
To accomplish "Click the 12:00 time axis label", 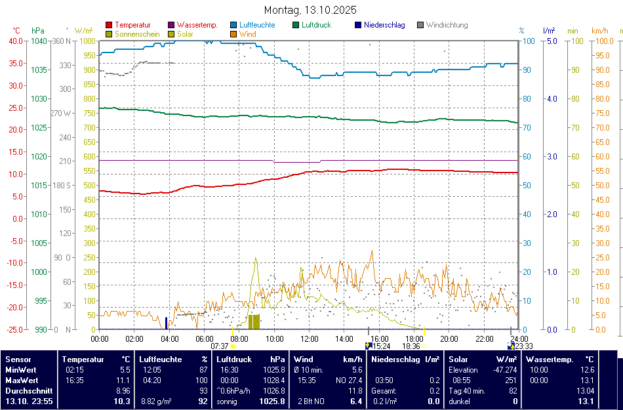I will tap(310, 338).
